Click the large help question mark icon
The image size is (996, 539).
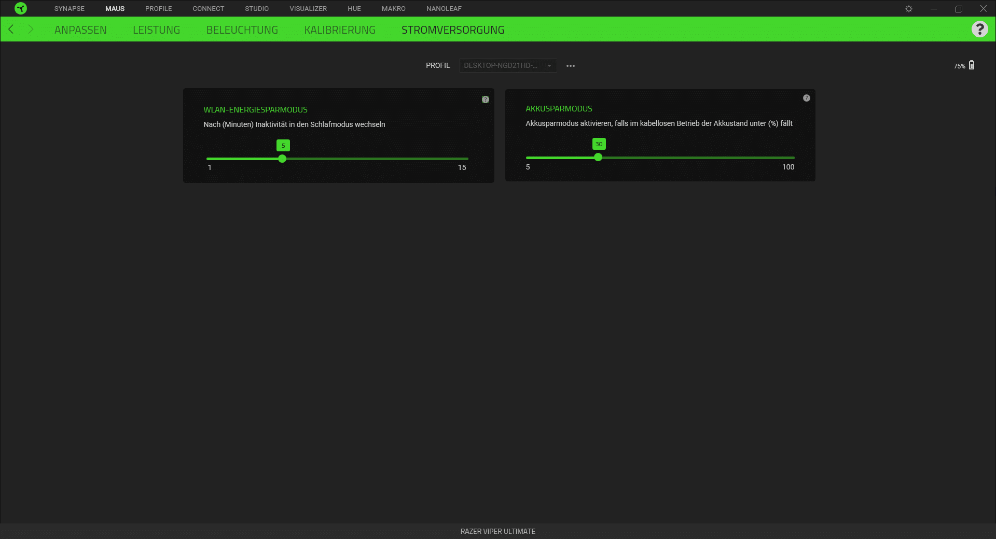pos(979,29)
